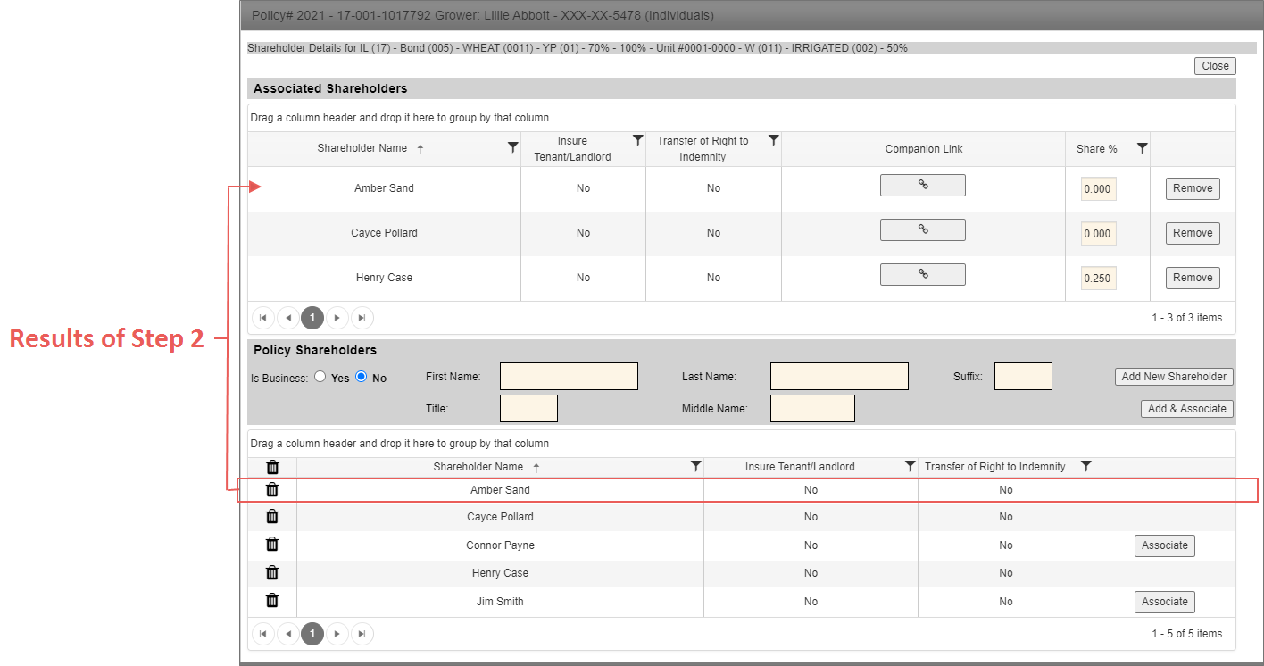1264x666 pixels.
Task: Select Jim Smith name in Policy Shareholders
Action: [500, 602]
